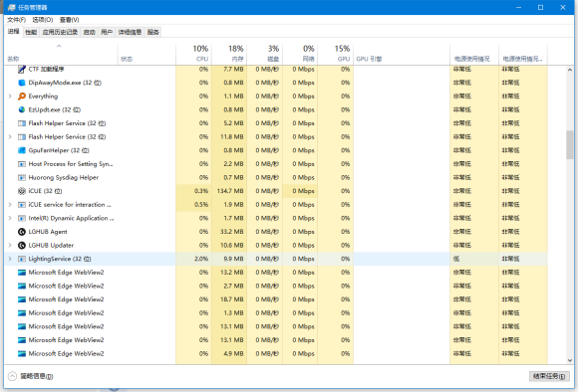578x392 pixels.
Task: Switch to the 详细信息 tab
Action: [x=130, y=33]
